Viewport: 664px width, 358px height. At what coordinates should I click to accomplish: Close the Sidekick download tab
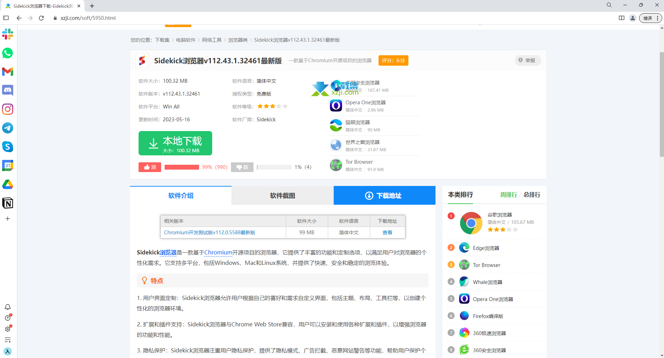click(x=79, y=6)
